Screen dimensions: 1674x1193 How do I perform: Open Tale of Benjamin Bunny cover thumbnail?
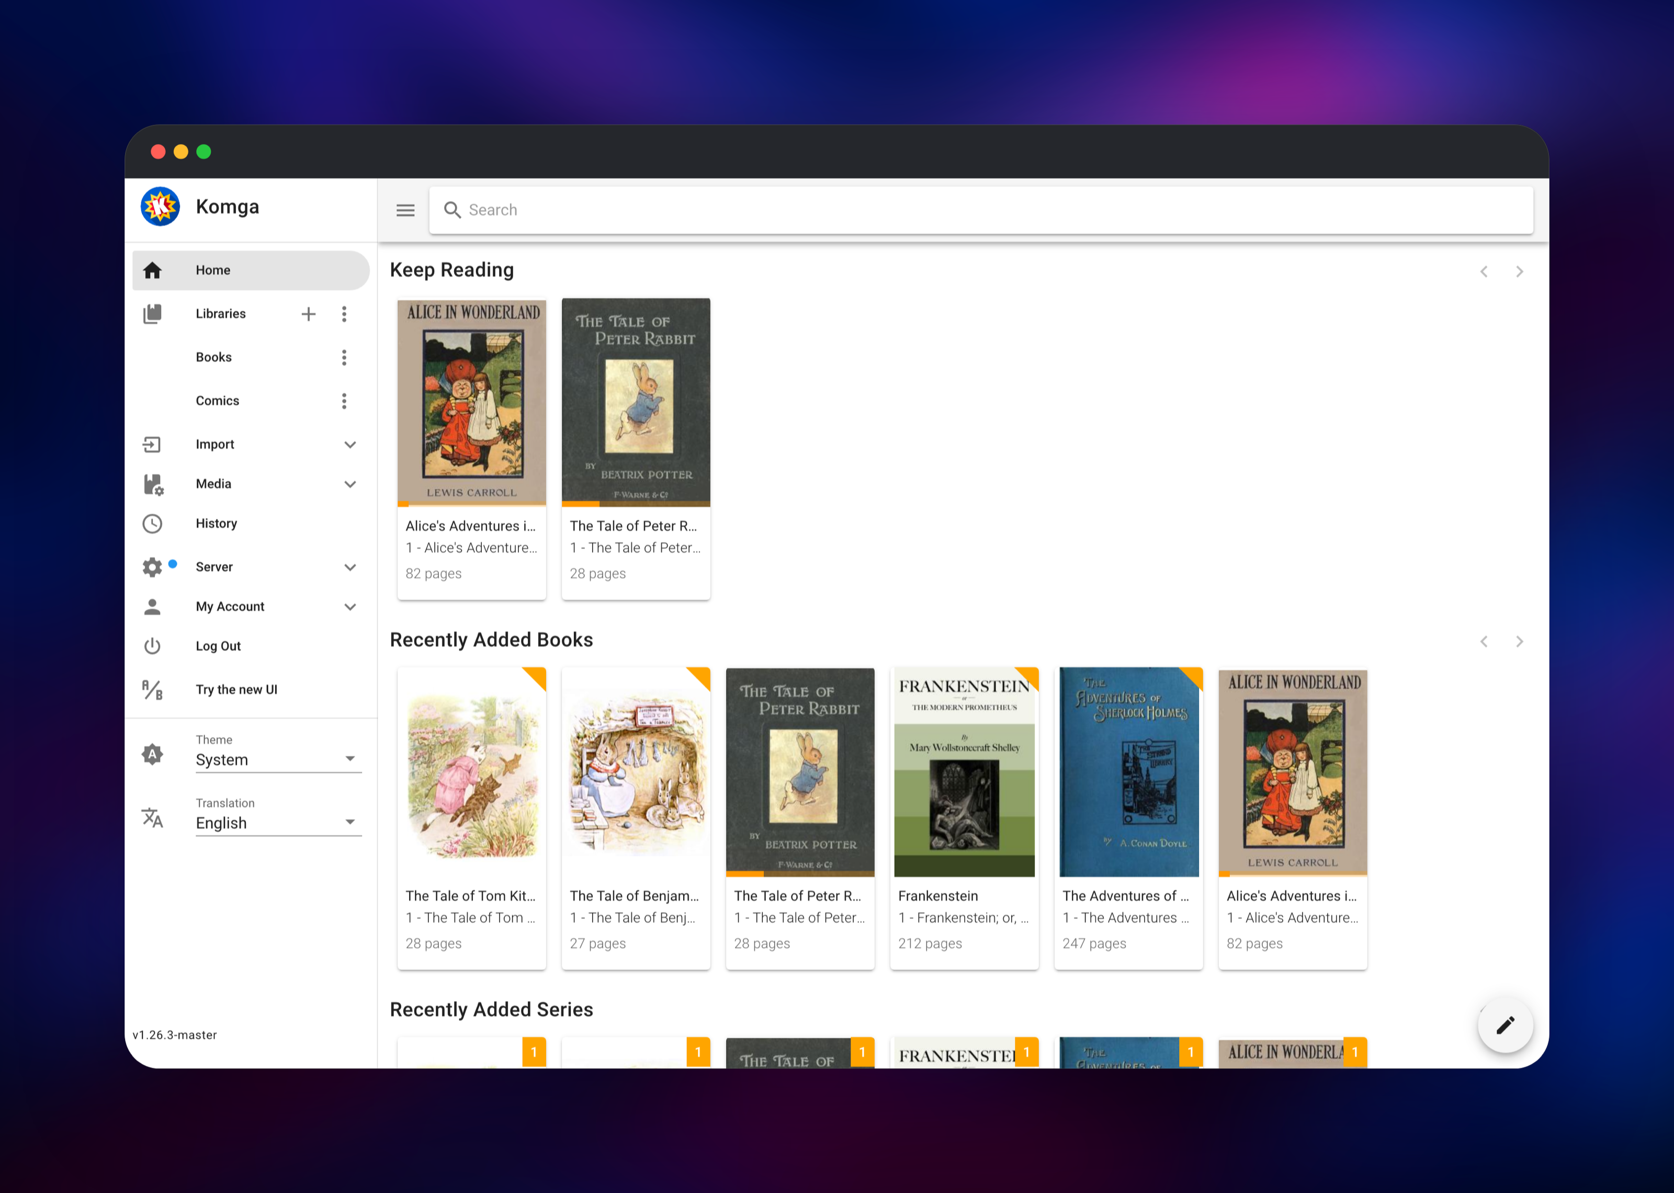coord(636,772)
